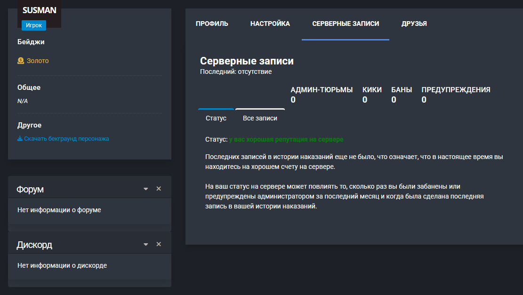The image size is (523, 295).
Task: Select the Статус sub-tab
Action: [216, 118]
